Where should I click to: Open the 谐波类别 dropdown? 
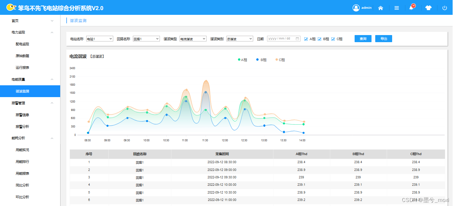click(x=240, y=39)
